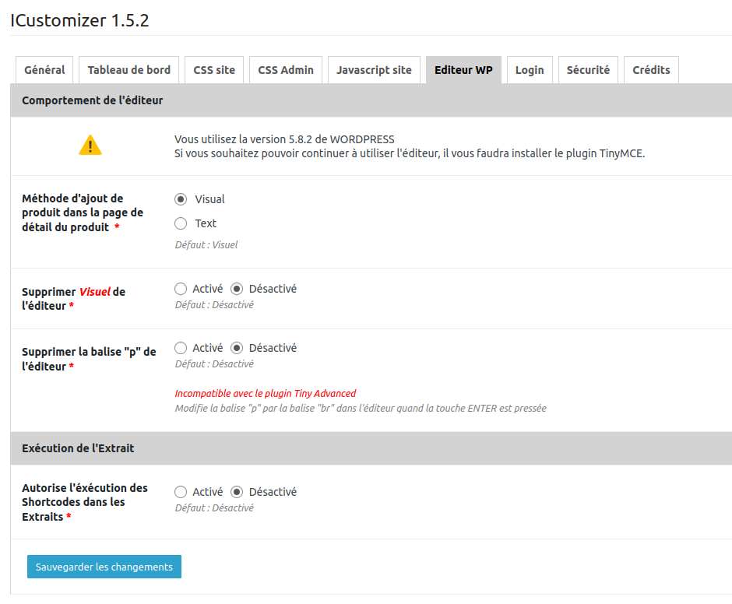This screenshot has height=604, width=732.
Task: Click the Comportement de l'éditeur section header
Action: pyautogui.click(x=371, y=100)
